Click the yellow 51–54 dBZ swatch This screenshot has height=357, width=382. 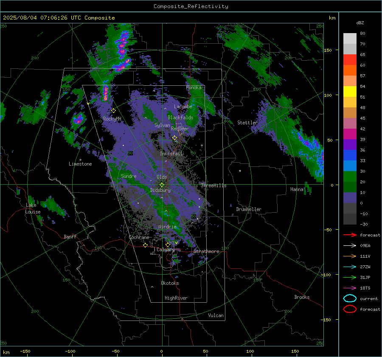tap(350, 91)
